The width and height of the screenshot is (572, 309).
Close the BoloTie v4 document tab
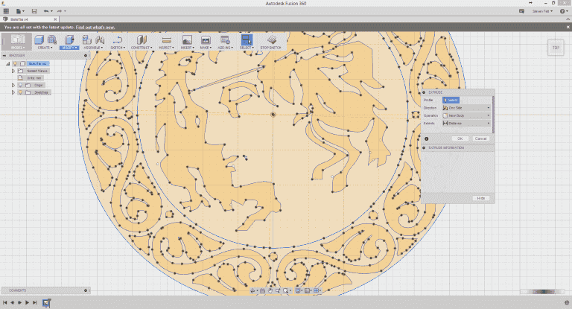pos(55,19)
